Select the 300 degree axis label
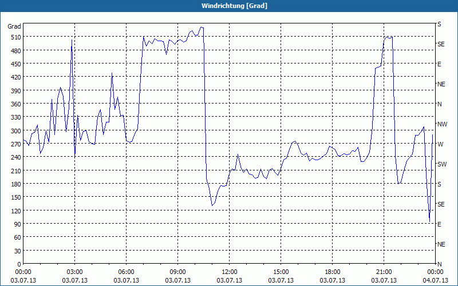 [x=16, y=131]
